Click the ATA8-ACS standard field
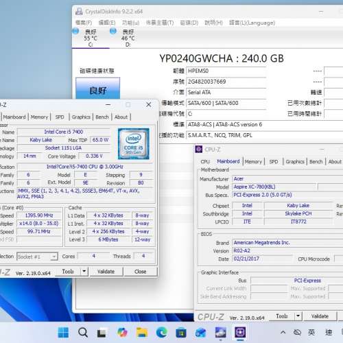The width and height of the screenshot is (343, 343). (x=265, y=125)
